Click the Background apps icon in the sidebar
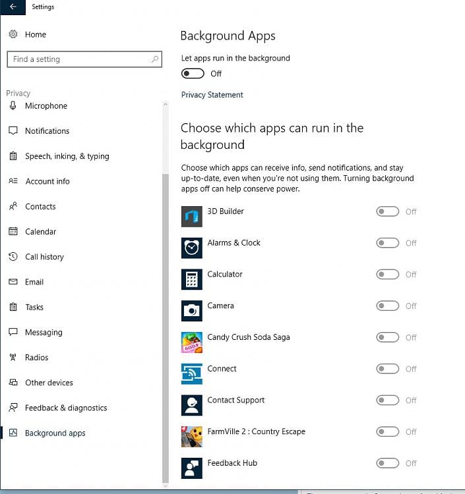465x494 pixels. click(13, 433)
